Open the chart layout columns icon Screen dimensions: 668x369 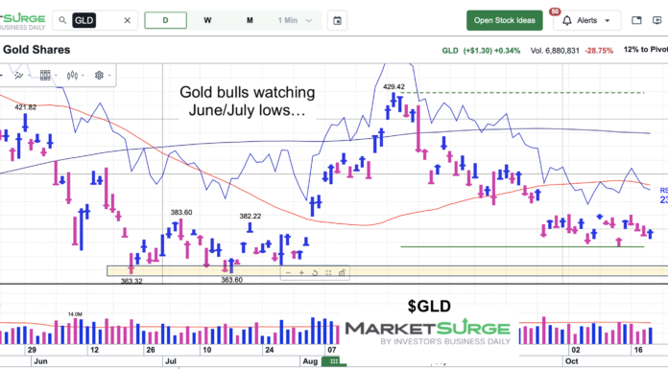pyautogui.click(x=45, y=76)
